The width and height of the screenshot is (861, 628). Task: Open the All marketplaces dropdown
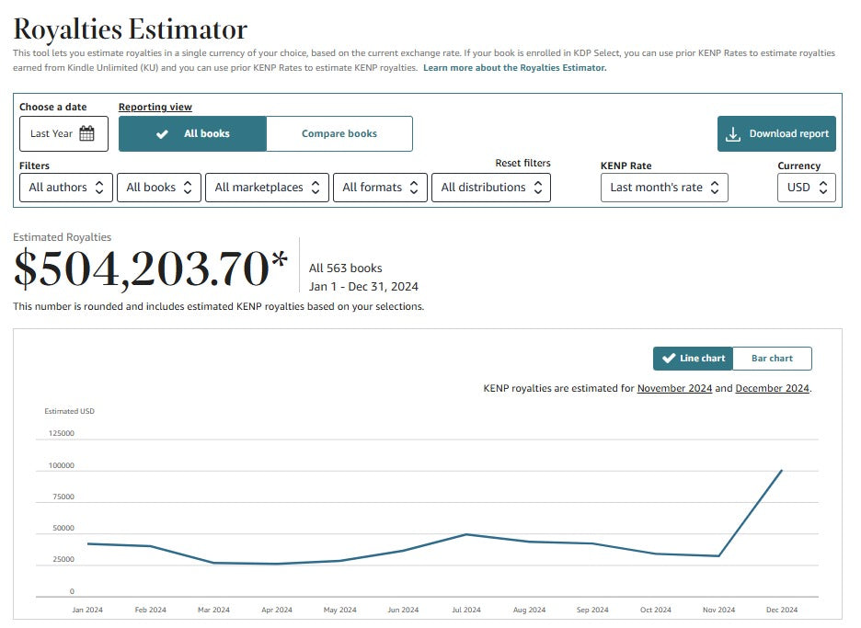click(x=266, y=188)
